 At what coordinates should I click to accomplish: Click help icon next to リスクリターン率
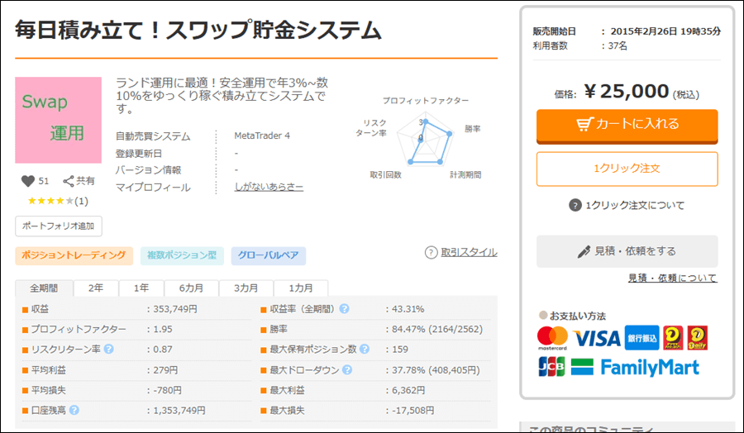pos(108,350)
